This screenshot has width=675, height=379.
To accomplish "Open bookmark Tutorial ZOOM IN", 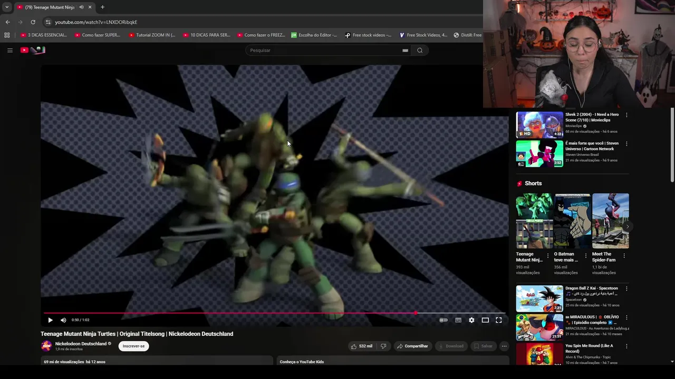I will (152, 35).
